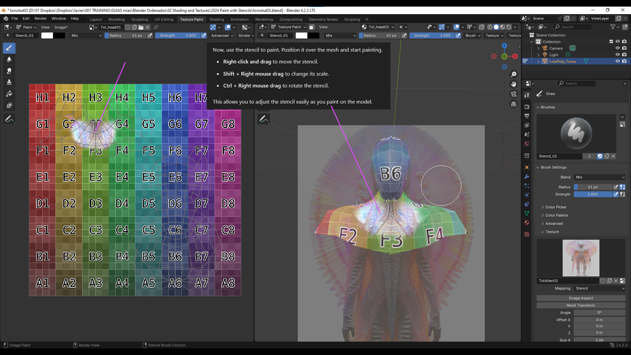
Task: Hide the Camera object in viewport
Action: click(x=618, y=48)
